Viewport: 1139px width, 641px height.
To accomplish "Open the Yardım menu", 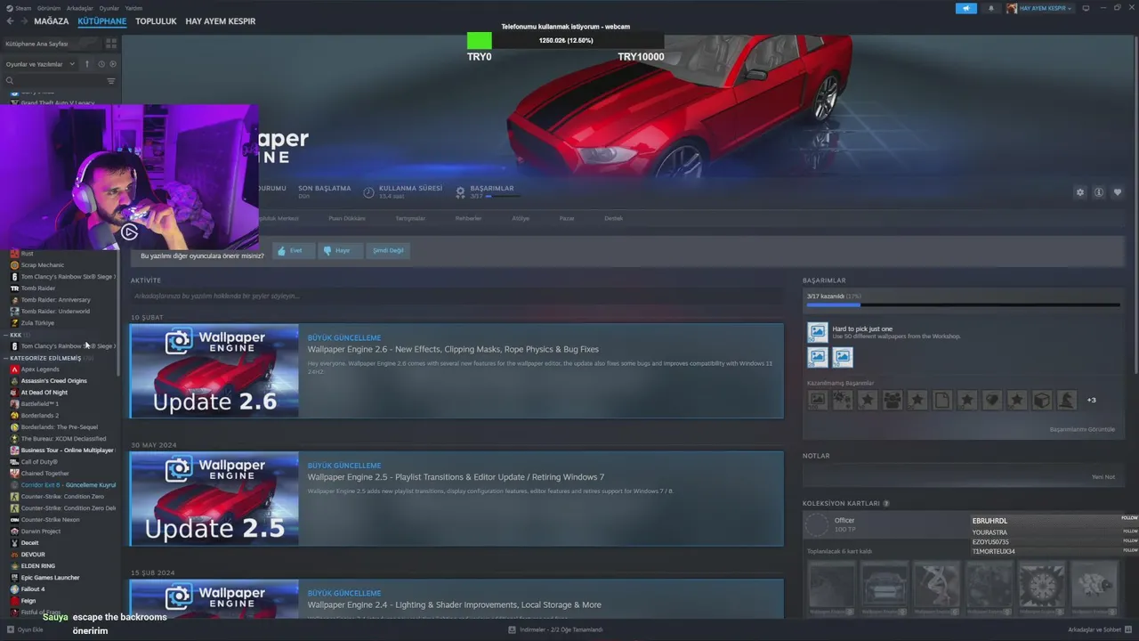I will pos(133,8).
